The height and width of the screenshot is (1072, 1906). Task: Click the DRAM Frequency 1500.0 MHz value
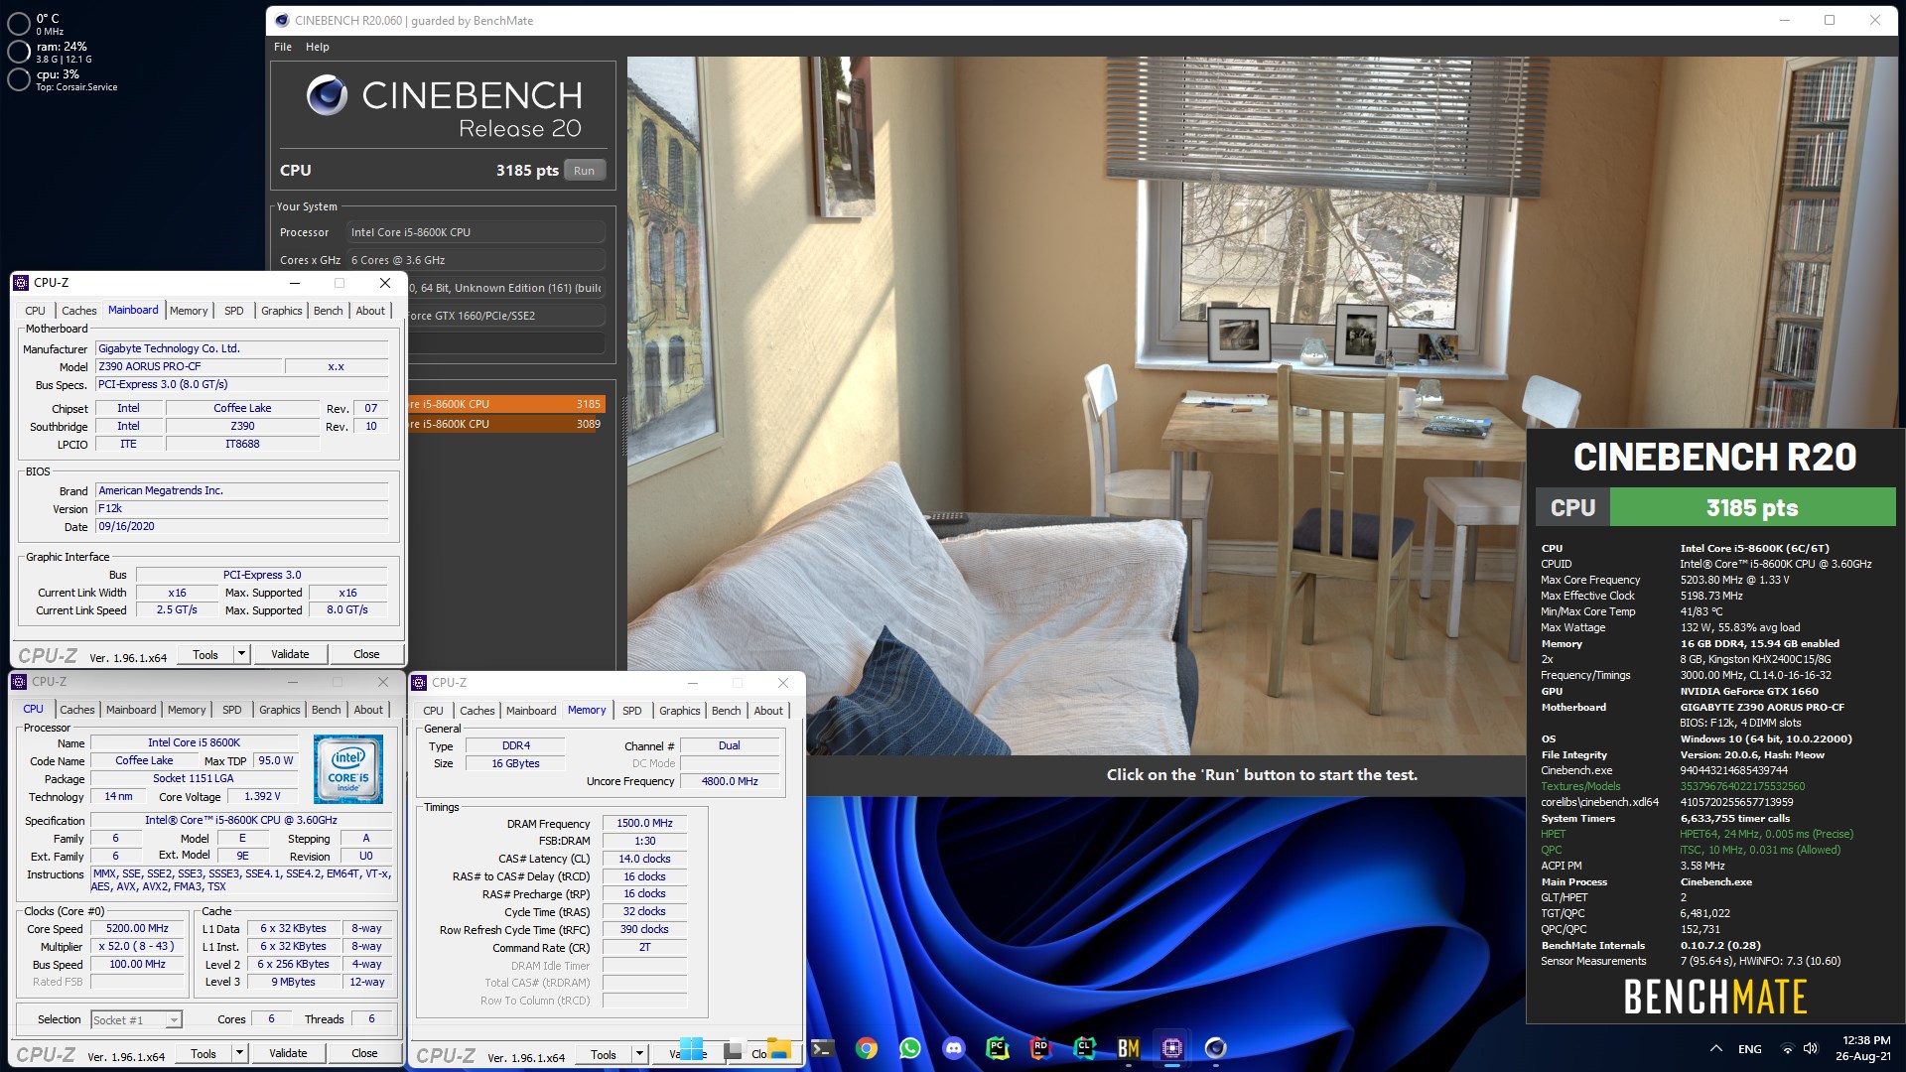[x=644, y=824]
